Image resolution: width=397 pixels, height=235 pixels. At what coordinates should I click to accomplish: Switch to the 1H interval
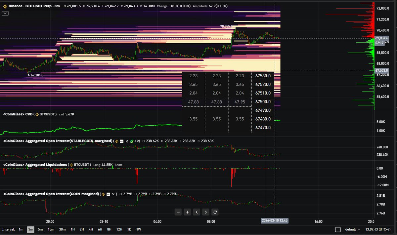72,229
